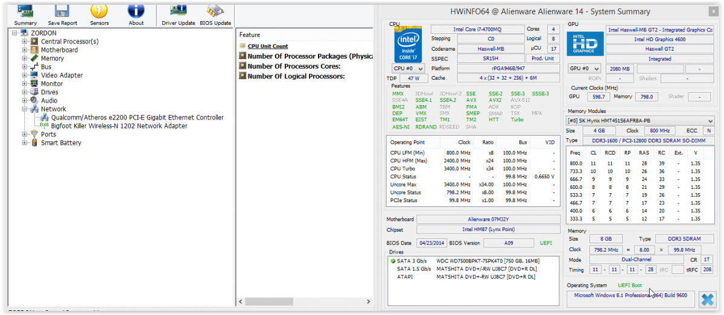Click the Video Adapter icon

click(x=34, y=75)
